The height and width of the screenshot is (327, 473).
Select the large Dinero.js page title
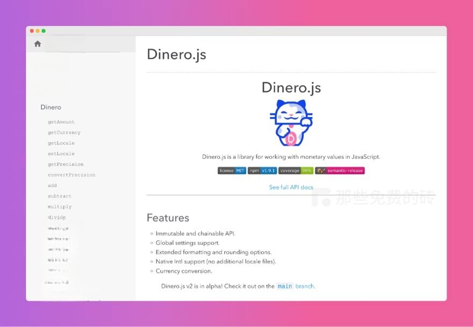click(x=176, y=55)
